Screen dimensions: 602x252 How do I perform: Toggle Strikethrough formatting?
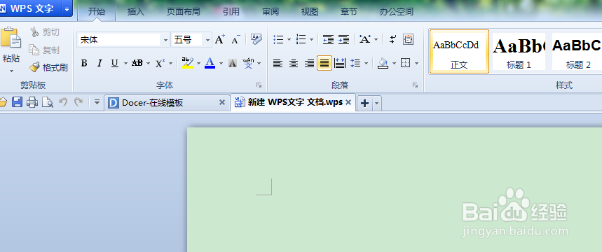(137, 63)
